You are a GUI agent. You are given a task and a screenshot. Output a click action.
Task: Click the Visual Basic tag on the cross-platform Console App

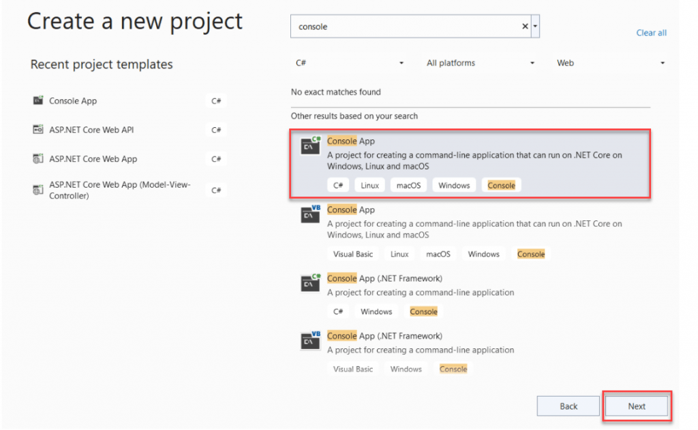[x=353, y=254]
